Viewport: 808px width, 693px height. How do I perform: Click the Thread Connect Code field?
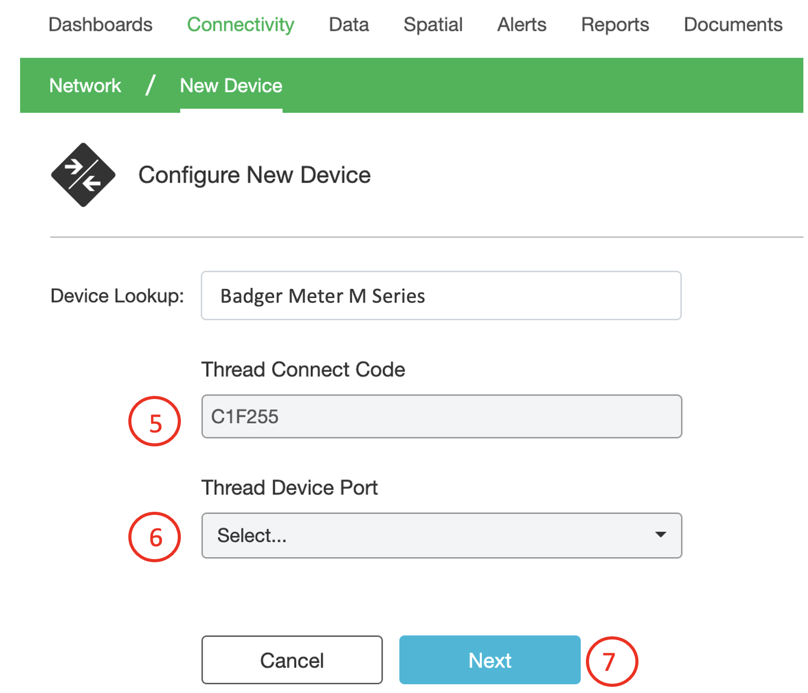442,417
